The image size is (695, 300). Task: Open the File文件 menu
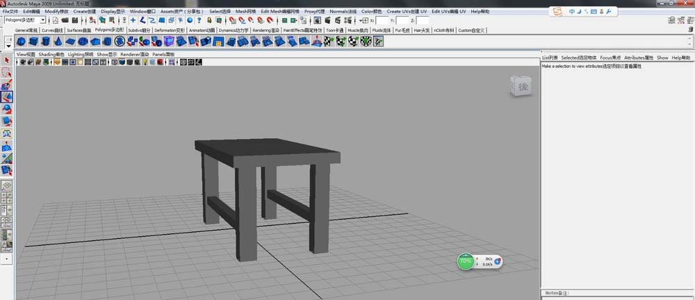pos(10,11)
